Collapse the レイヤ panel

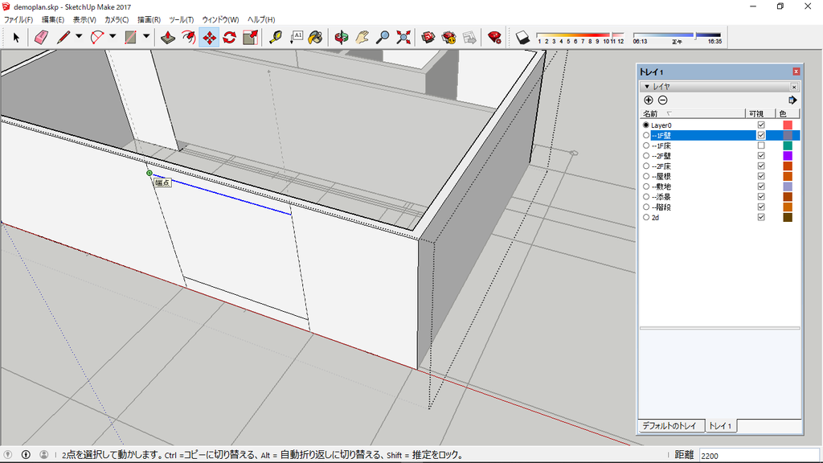[x=647, y=87]
